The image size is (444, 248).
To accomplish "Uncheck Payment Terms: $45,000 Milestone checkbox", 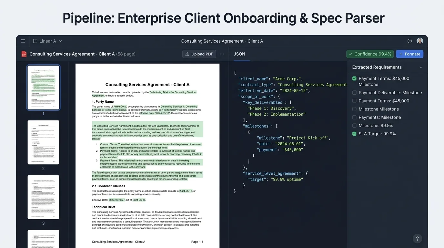I will (354, 78).
